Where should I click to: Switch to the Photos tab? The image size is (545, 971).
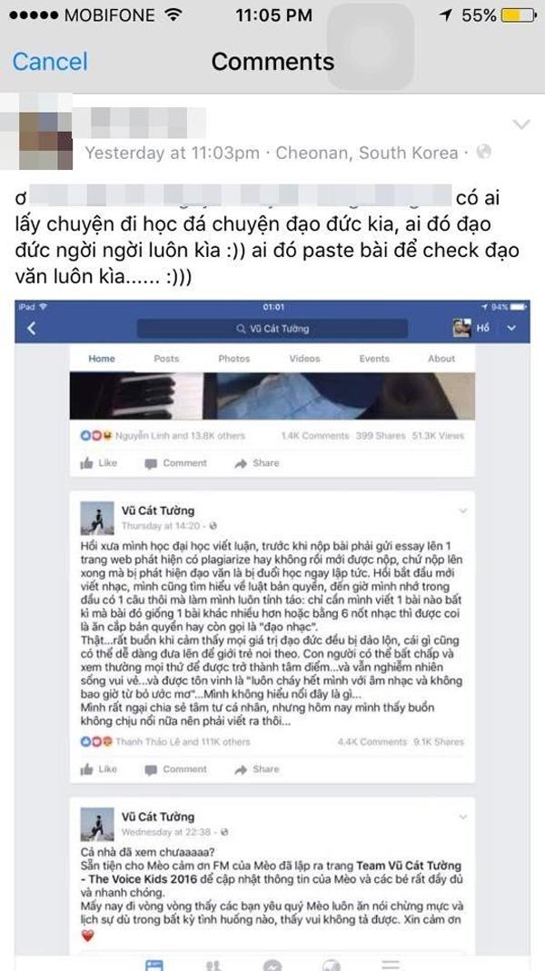click(x=234, y=359)
